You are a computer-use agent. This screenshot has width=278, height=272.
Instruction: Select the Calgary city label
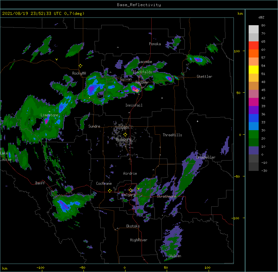pyautogui.click(x=129, y=195)
